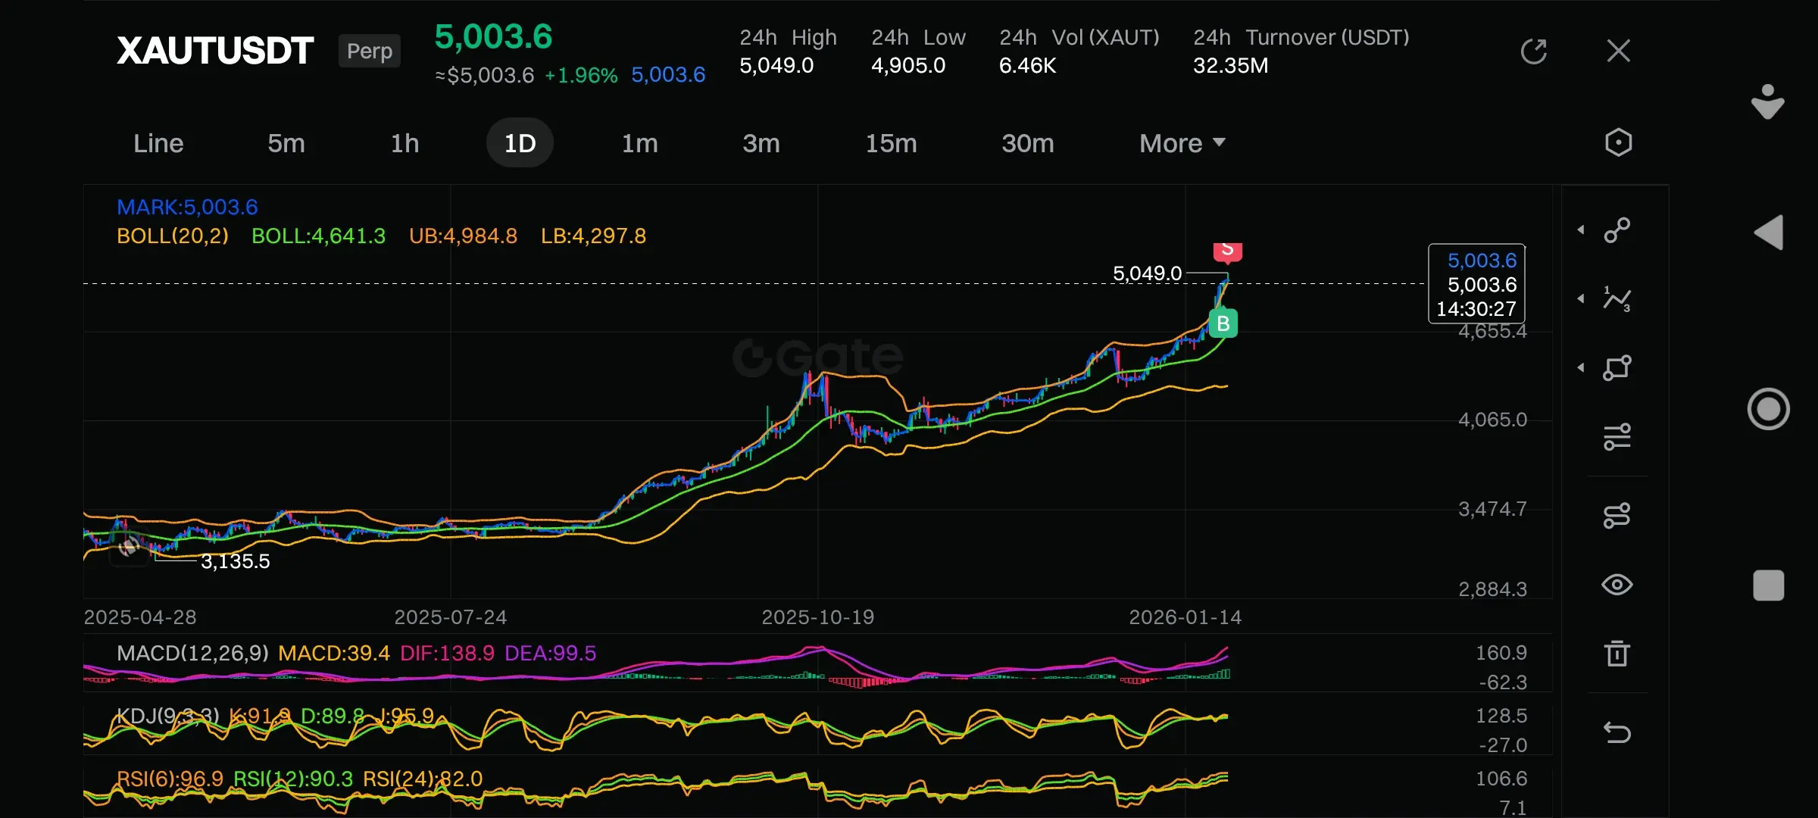Open the indicator settings icon
This screenshot has height=818, width=1818.
tap(1617, 516)
